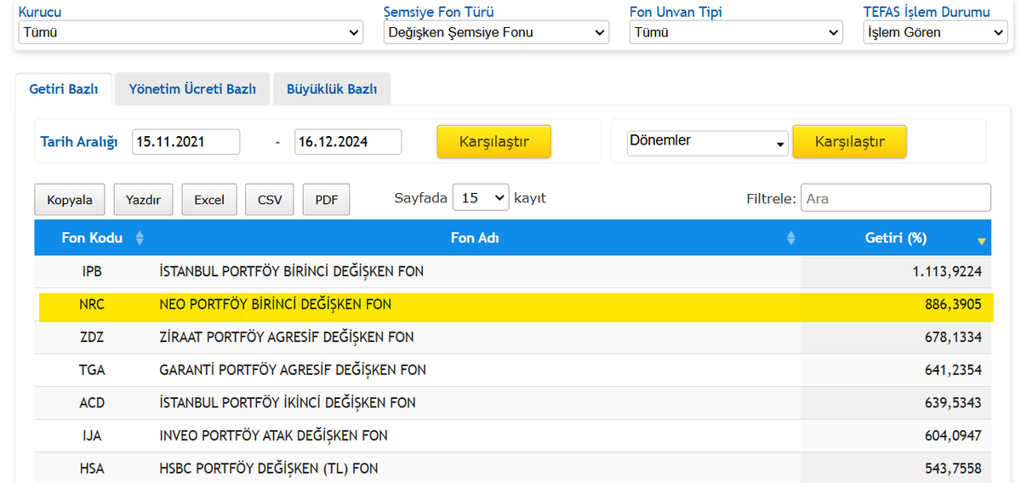Click return value 543,7558

click(x=954, y=468)
